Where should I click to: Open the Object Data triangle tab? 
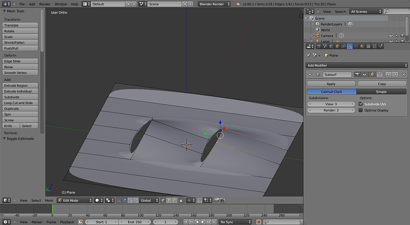(x=356, y=46)
